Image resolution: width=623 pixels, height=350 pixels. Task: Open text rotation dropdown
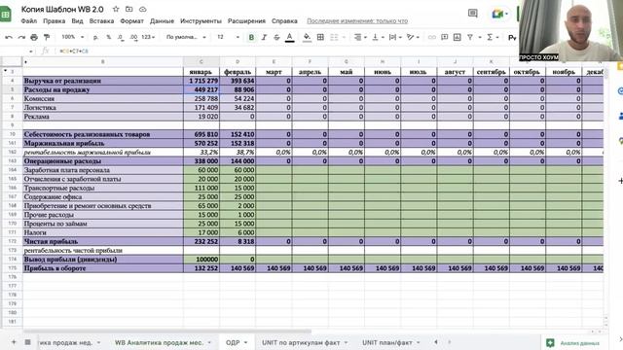(x=413, y=37)
